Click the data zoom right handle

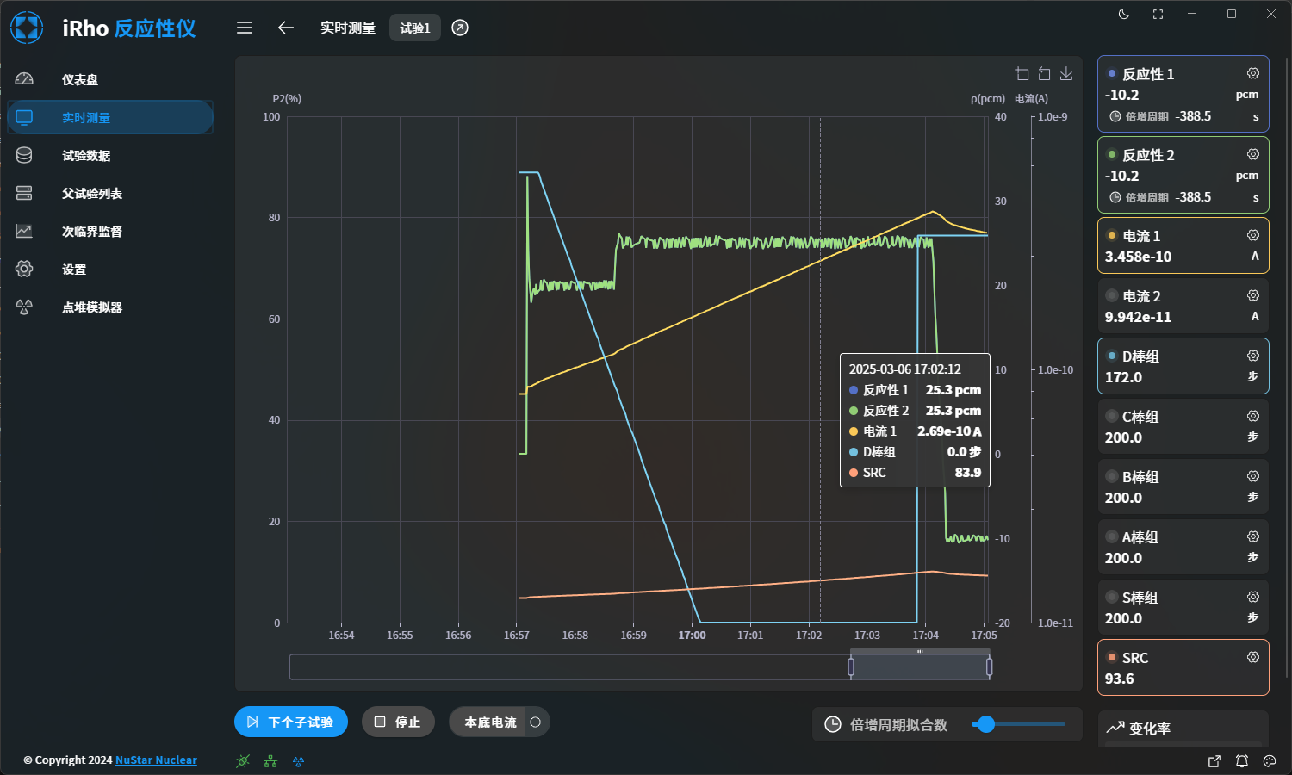989,666
